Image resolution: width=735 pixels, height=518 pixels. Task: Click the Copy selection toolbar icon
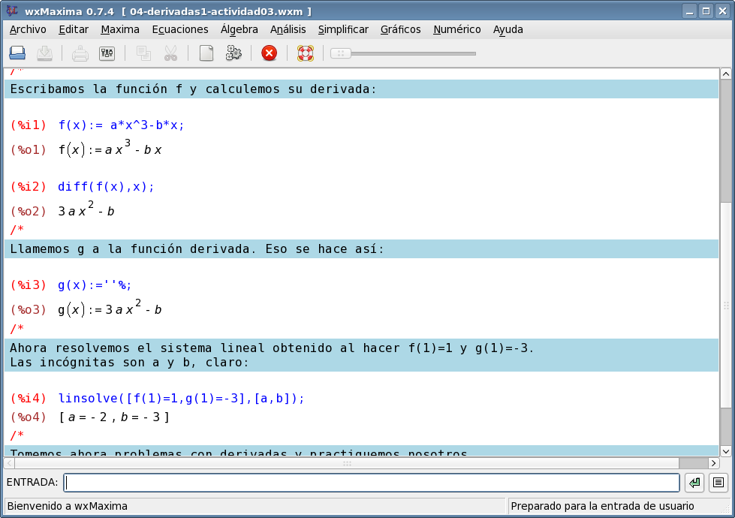[x=143, y=53]
